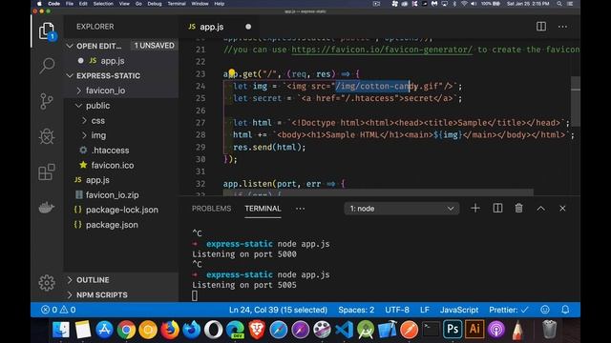This screenshot has width=611, height=343.
Task: Open the Search view icon
Action: pos(47,66)
